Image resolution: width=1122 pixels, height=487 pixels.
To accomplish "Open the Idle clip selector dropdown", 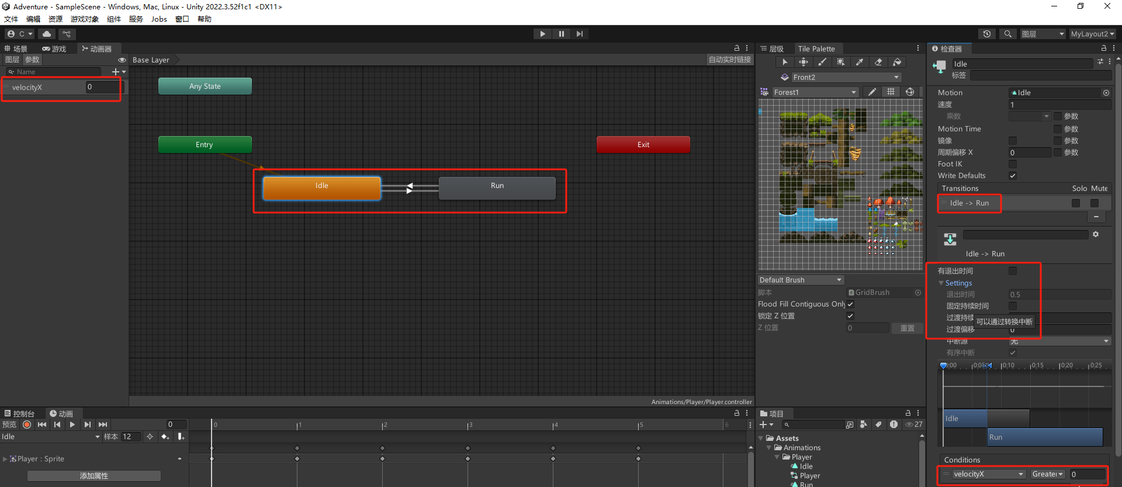I will [x=51, y=437].
